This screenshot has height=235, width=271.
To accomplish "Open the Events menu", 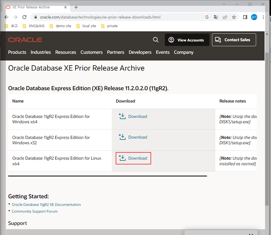I will click(163, 52).
